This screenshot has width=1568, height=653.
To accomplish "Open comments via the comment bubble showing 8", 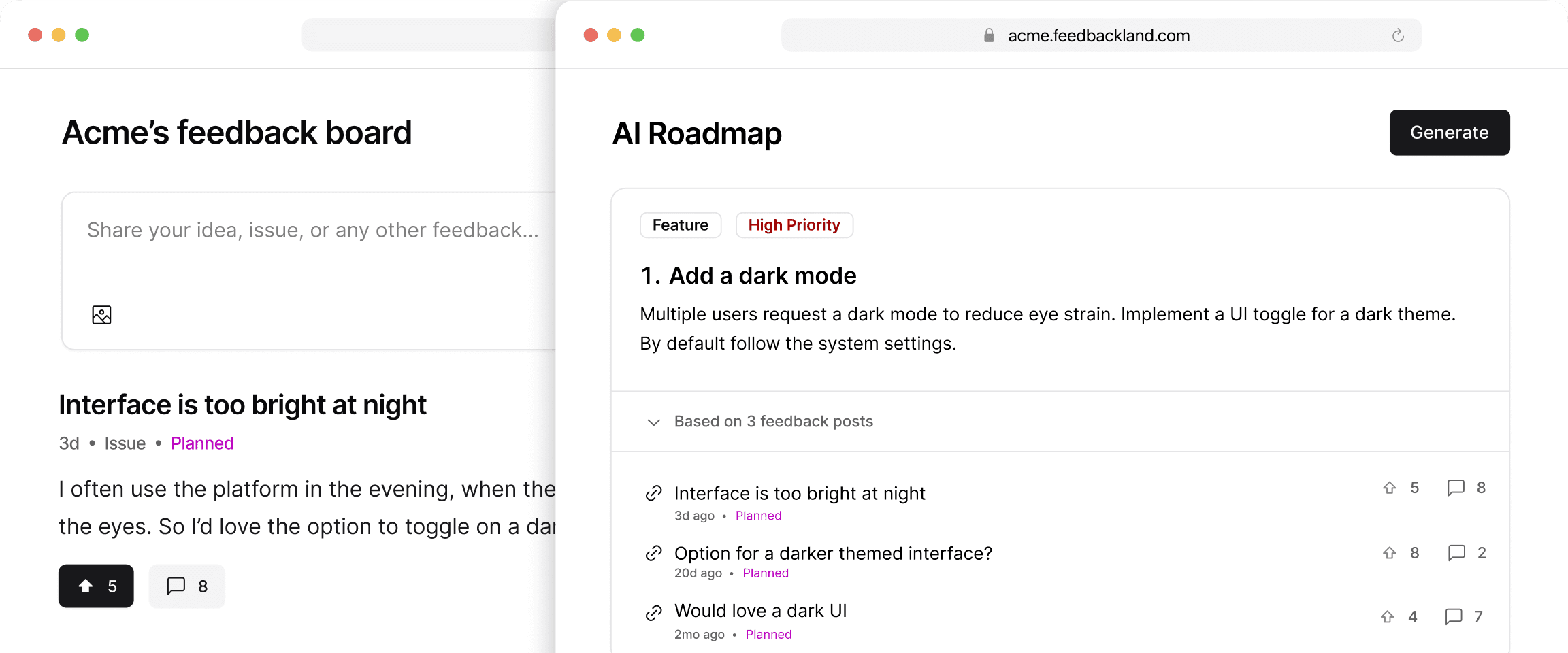I will click(x=186, y=586).
